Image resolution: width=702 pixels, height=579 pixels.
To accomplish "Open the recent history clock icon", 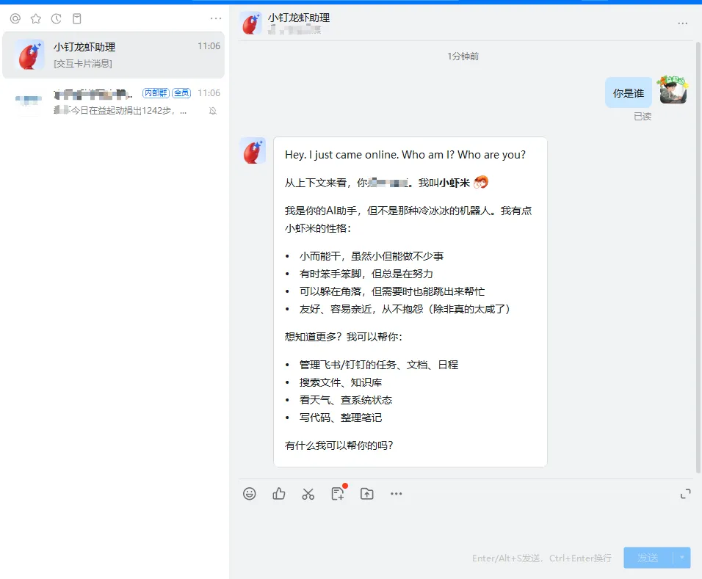I will tap(57, 19).
